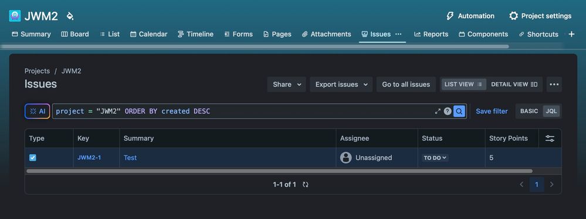Run the search with magnifier button
The width and height of the screenshot is (586, 219).
(x=459, y=111)
